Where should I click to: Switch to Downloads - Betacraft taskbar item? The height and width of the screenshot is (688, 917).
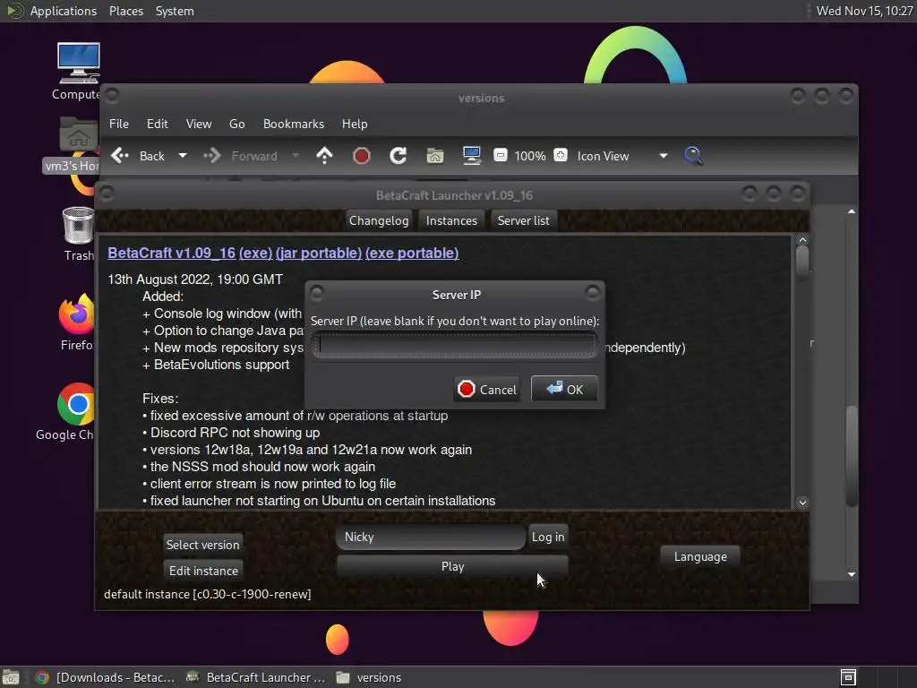[x=106, y=677]
